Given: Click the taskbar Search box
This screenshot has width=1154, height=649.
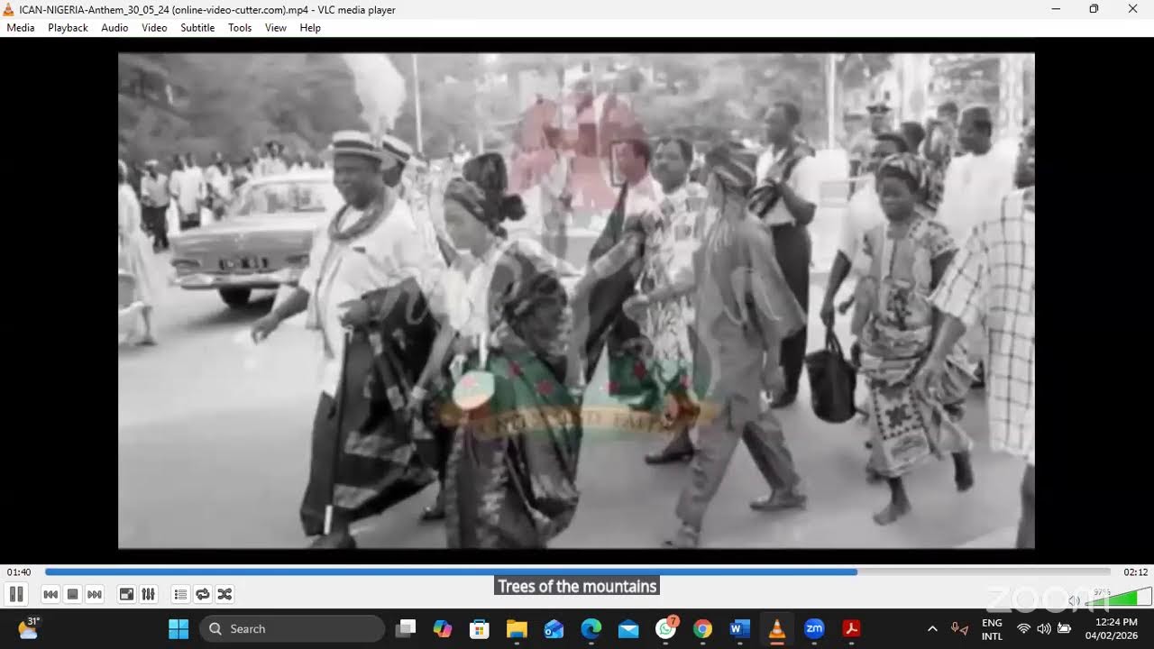Looking at the screenshot, I should click(292, 629).
